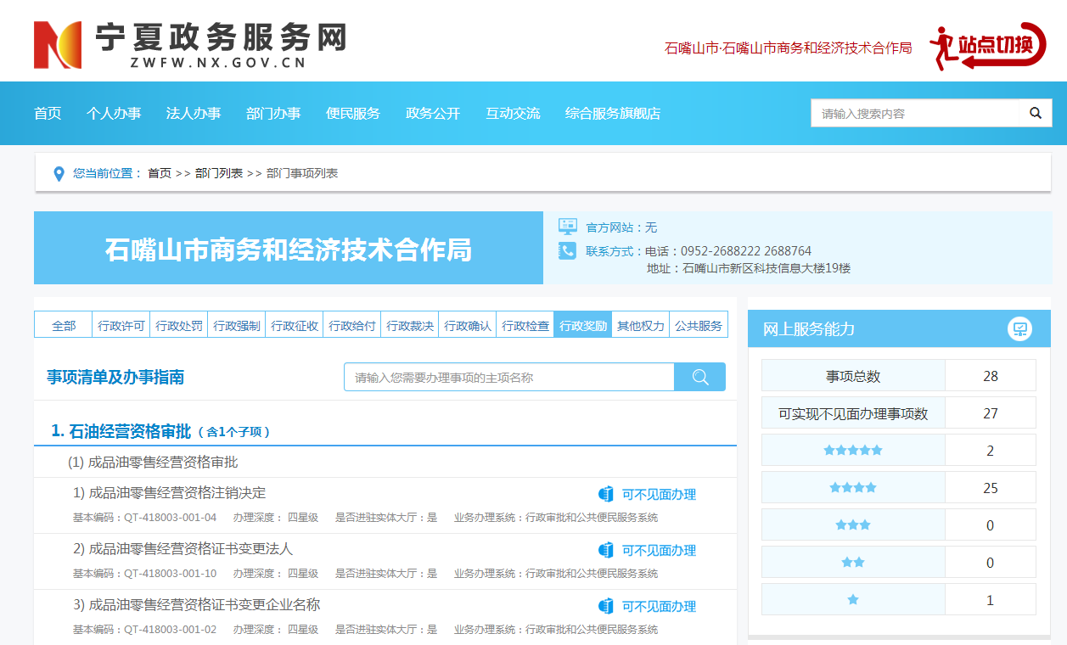Viewport: 1067px width, 645px height.
Task: Focus the header search input field
Action: 914,114
